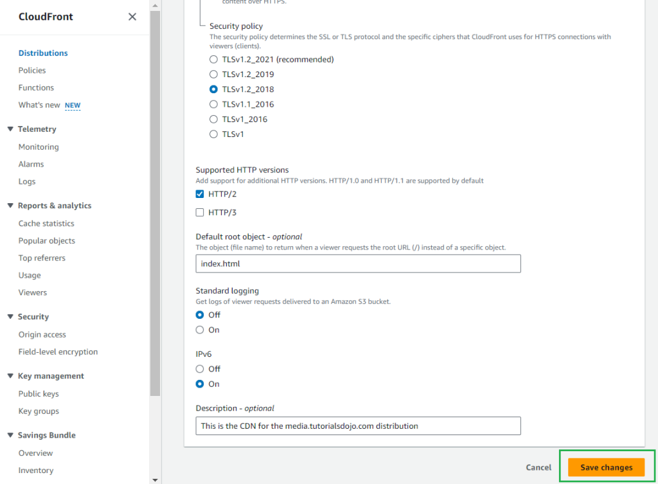This screenshot has width=658, height=484.
Task: Collapse the Security section arrow
Action: [x=10, y=317]
